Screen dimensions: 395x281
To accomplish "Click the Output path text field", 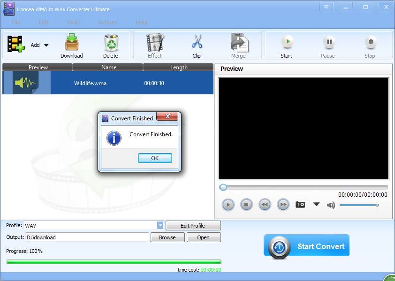I will click(x=86, y=237).
